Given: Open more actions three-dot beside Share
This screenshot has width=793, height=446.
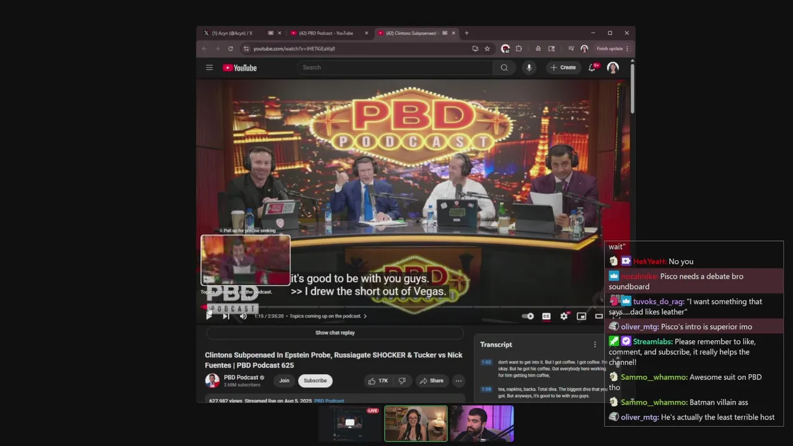Looking at the screenshot, I should [458, 380].
